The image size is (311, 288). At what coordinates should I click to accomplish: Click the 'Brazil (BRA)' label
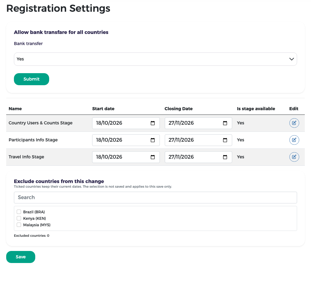coord(34,212)
